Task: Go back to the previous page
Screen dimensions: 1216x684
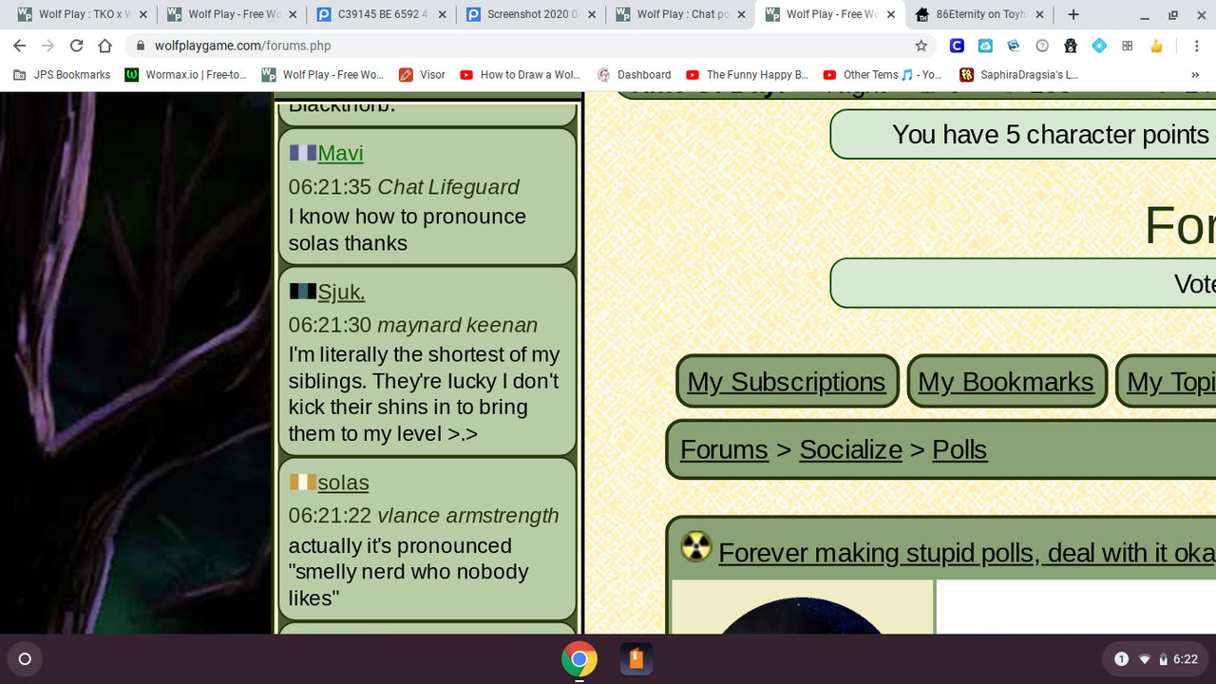Action: (x=20, y=46)
